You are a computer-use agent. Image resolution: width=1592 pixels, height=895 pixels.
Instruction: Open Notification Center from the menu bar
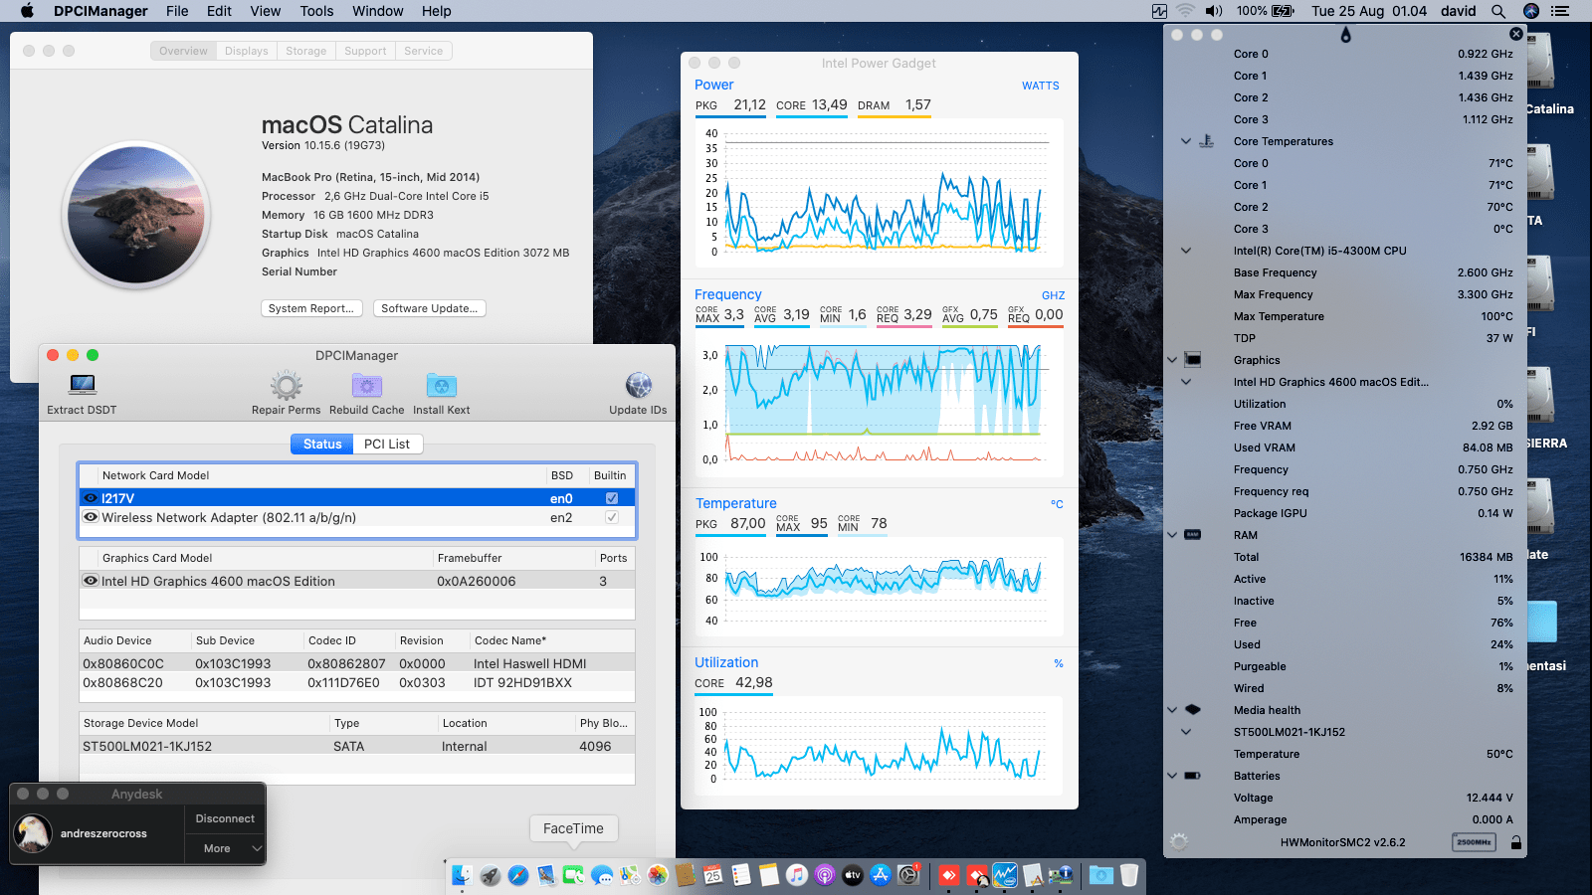point(1560,11)
